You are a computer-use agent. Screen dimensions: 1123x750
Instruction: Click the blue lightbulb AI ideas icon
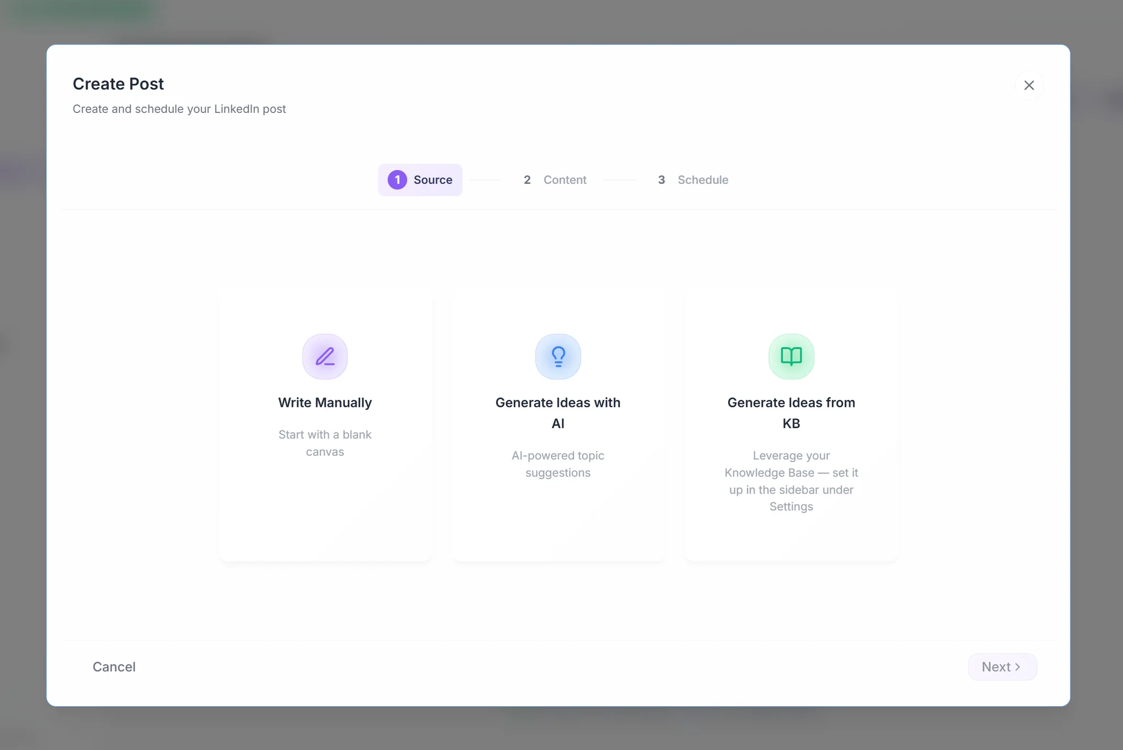[x=558, y=356]
